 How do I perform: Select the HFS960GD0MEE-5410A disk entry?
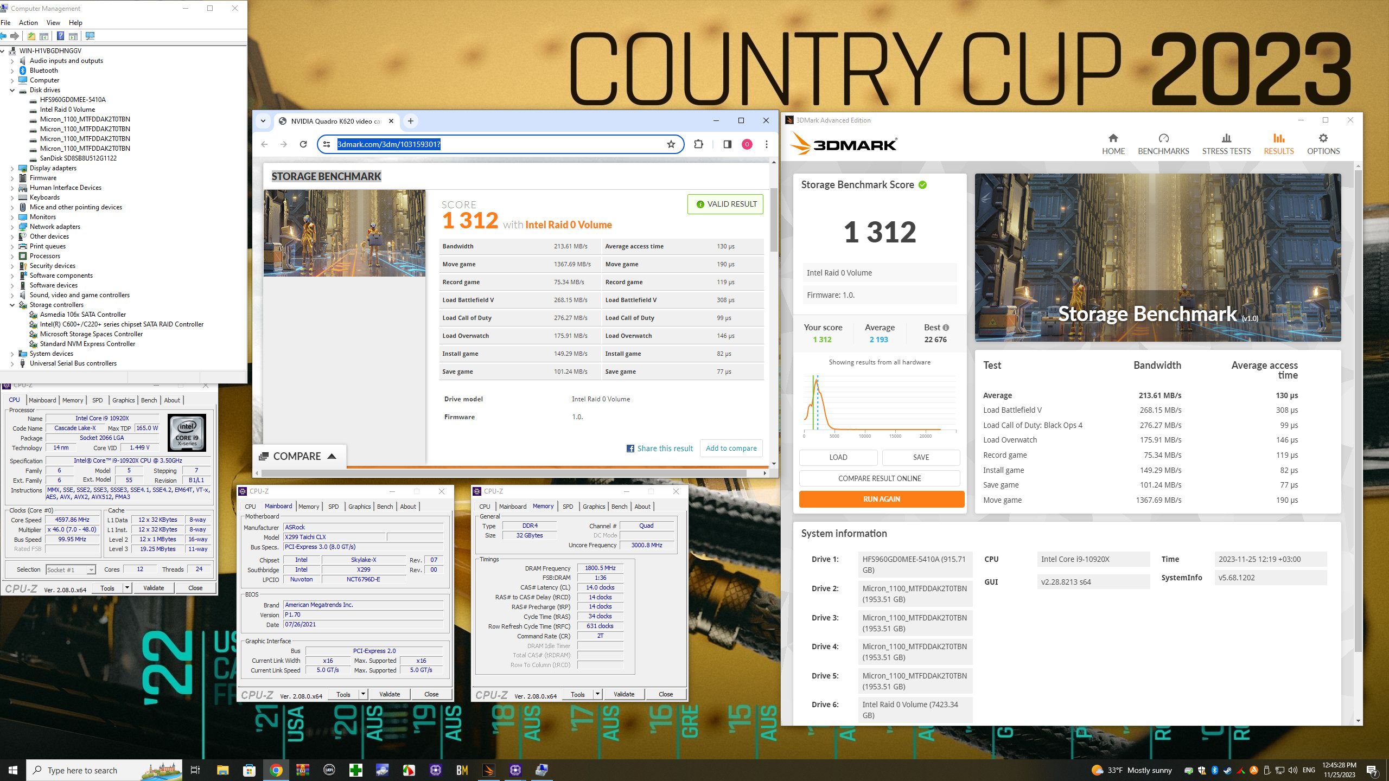(73, 100)
